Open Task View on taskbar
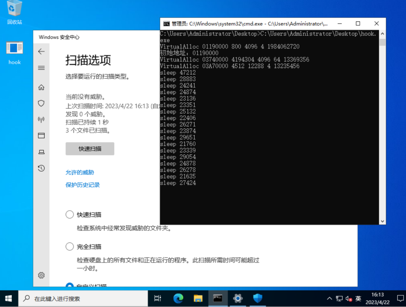406x307 pixels. pyautogui.click(x=158, y=298)
